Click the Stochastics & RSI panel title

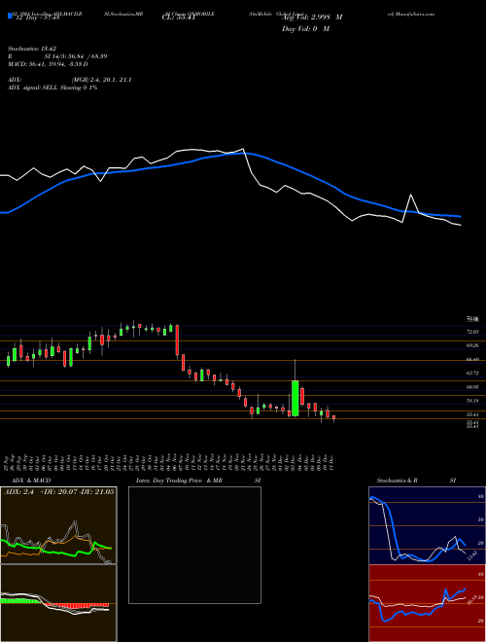click(416, 481)
